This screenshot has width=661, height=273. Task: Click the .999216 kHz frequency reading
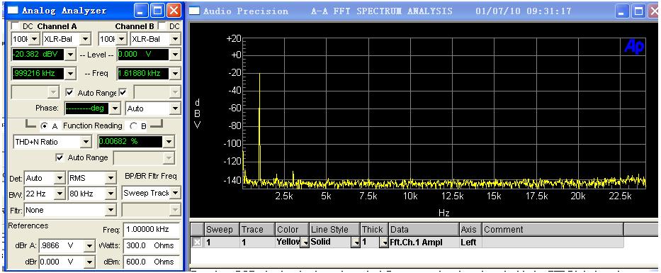[38, 74]
